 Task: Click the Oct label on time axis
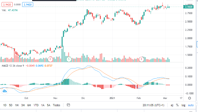click(26, 98)
